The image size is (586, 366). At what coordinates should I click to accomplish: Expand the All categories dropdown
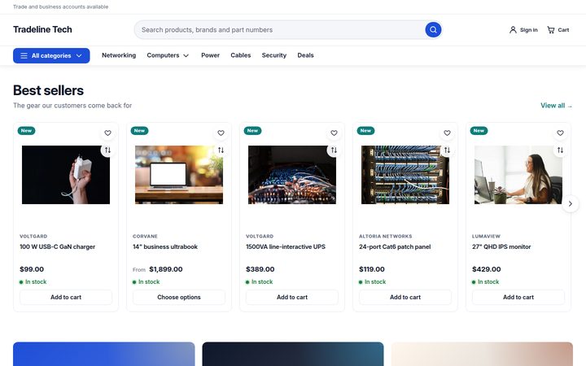(51, 55)
